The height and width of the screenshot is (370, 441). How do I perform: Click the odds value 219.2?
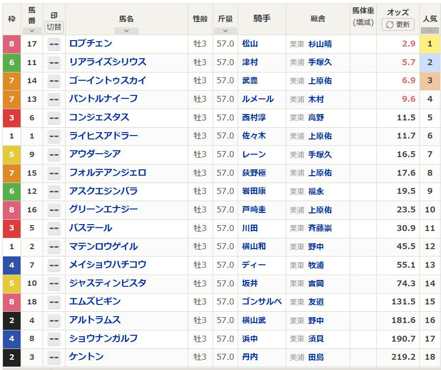click(x=403, y=357)
